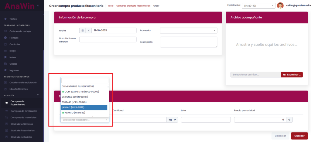Clear the date with the X icon
This screenshot has height=142, width=311.
pyautogui.click(x=88, y=31)
